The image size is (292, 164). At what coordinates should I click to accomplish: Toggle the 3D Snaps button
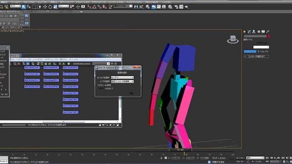coord(89,7)
